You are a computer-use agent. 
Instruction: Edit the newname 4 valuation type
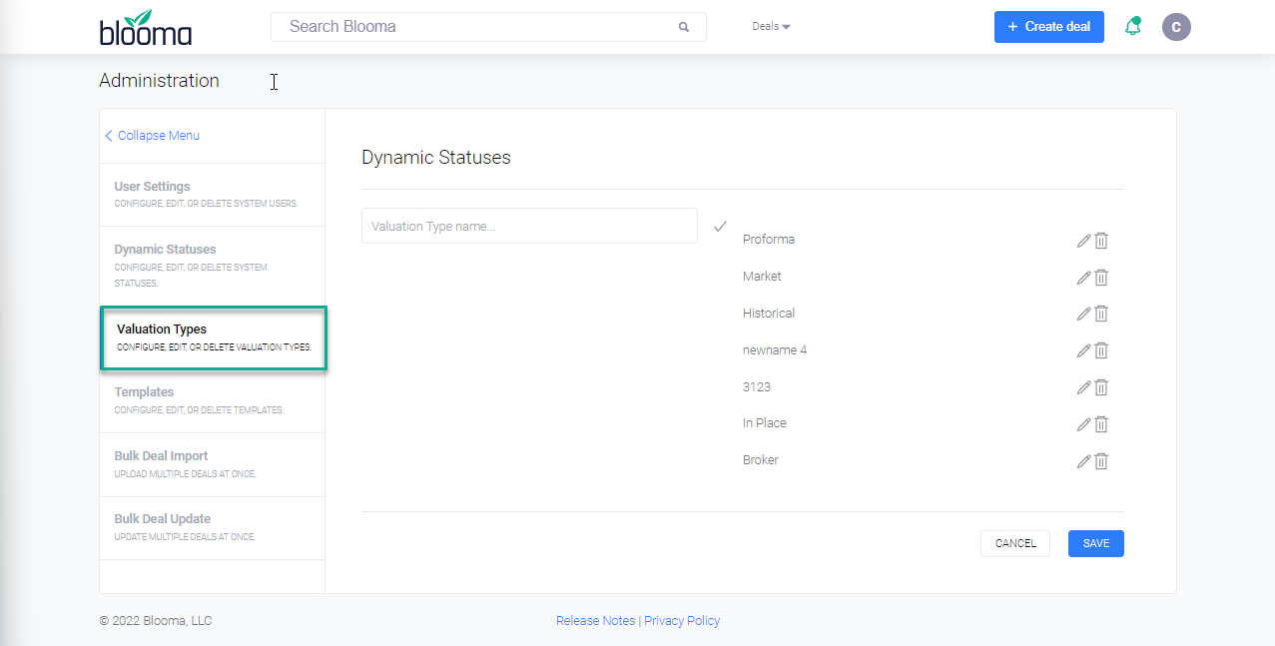(1083, 350)
